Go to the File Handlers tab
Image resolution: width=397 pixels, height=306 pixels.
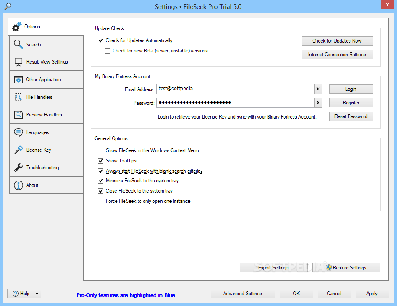(x=47, y=97)
